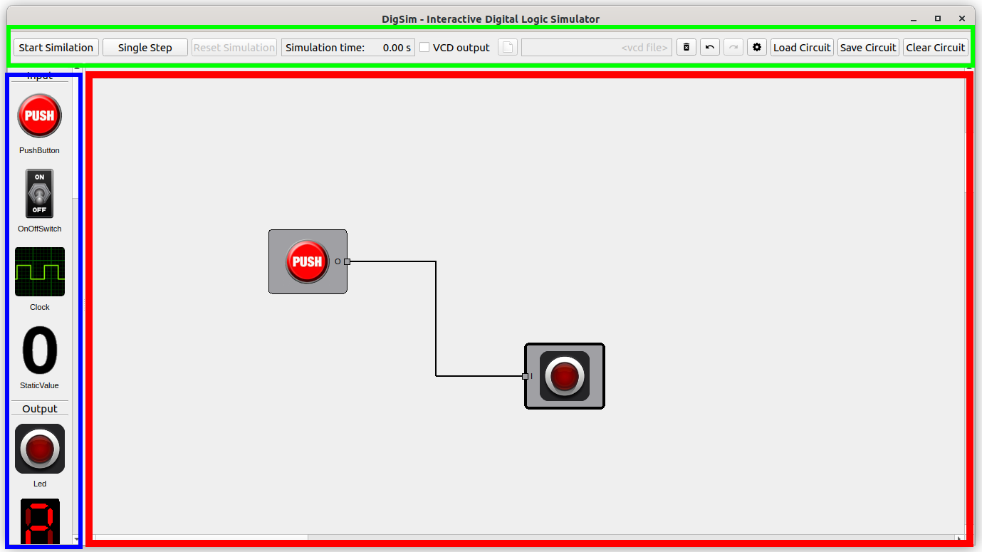982x552 pixels.
Task: Maximize the DigSim window
Action: [x=938, y=19]
